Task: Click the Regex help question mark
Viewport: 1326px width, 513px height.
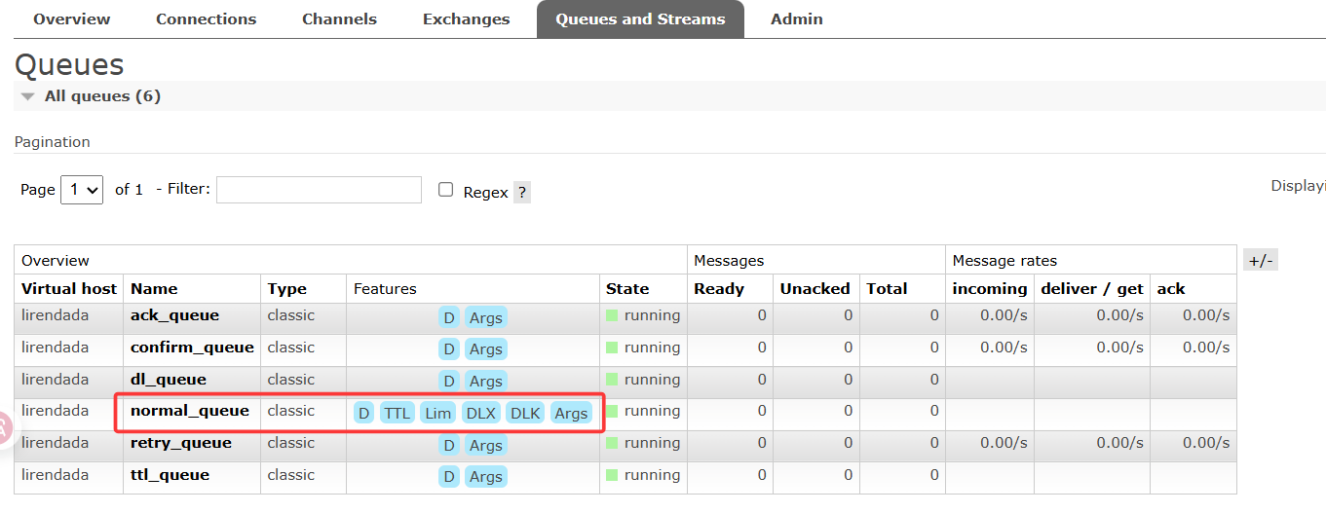Action: [522, 193]
